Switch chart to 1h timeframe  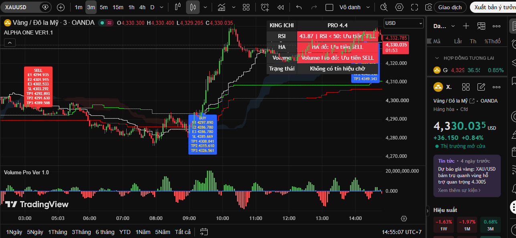point(132,7)
